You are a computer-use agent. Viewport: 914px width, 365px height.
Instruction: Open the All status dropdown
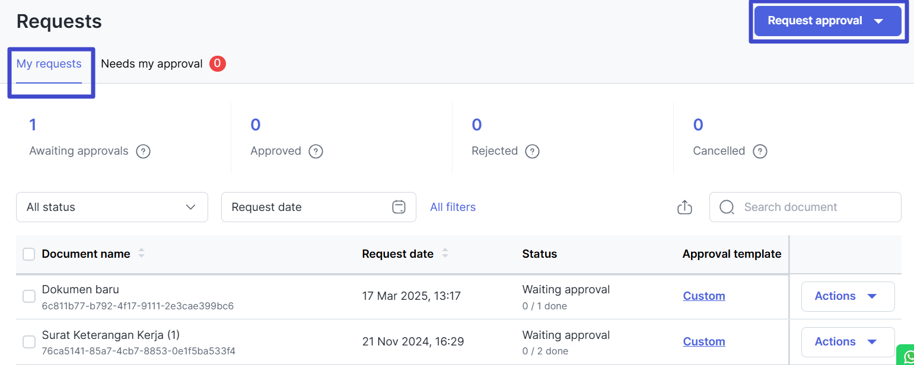pyautogui.click(x=112, y=207)
